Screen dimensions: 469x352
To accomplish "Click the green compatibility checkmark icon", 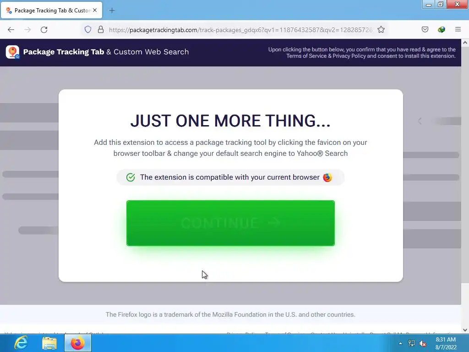I will click(131, 177).
